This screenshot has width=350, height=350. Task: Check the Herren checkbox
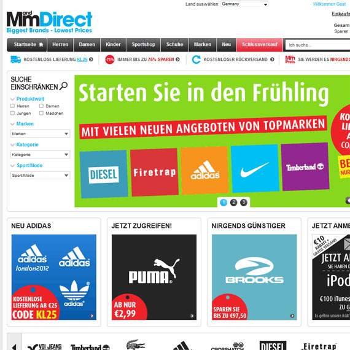tap(12, 106)
